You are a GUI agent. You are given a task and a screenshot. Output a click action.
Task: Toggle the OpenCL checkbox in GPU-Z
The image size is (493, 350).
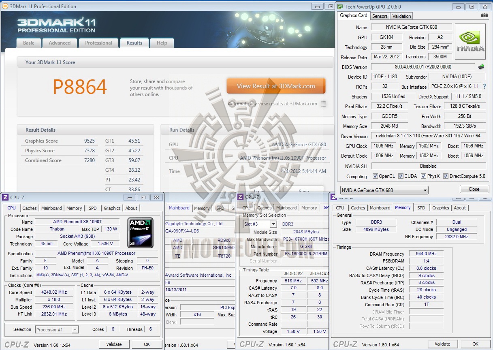(x=375, y=176)
